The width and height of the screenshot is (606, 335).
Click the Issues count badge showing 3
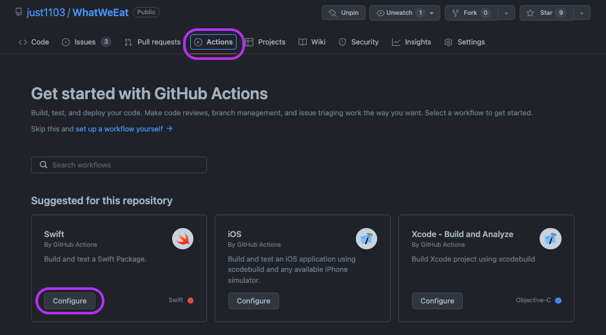pyautogui.click(x=106, y=42)
